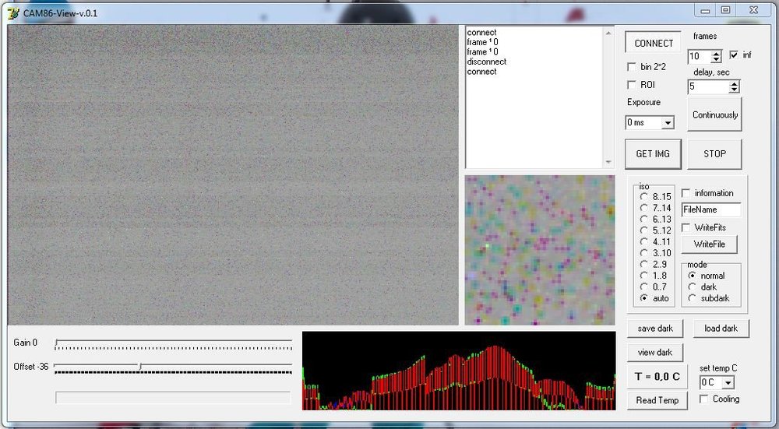Open the set temp C dropdown
Image resolution: width=779 pixels, height=429 pixels.
tap(728, 383)
